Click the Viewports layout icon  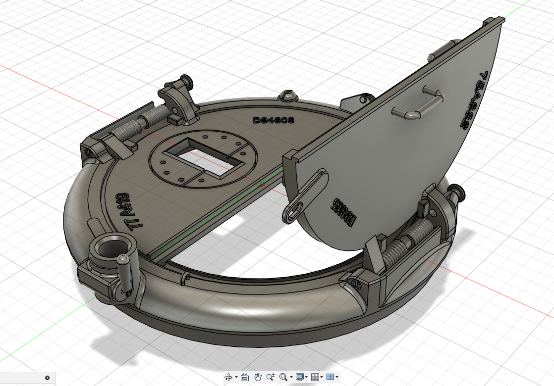pyautogui.click(x=331, y=377)
